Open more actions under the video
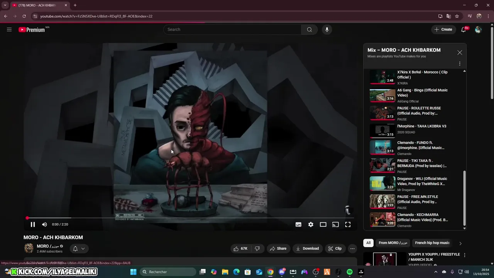This screenshot has width=494, height=278. 352,248
